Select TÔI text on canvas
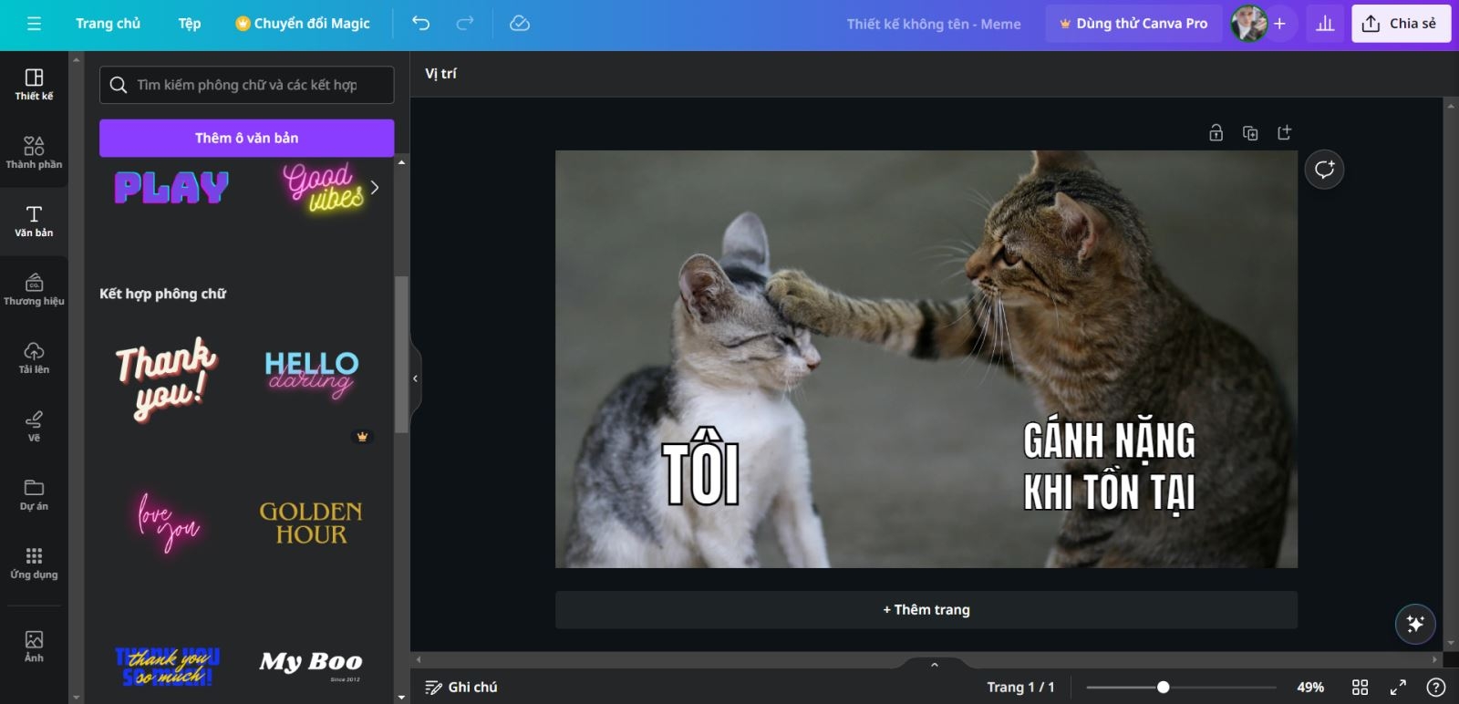The height and width of the screenshot is (704, 1459). pos(700,466)
